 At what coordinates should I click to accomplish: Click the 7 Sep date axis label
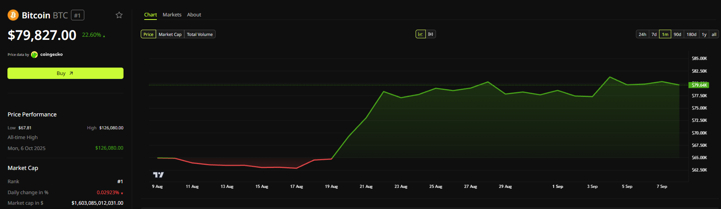point(662,187)
